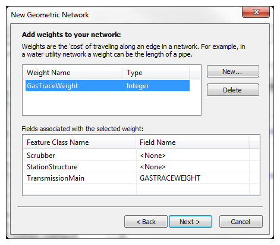Click the Feature Class Name header
Image resolution: width=280 pixels, height=245 pixels.
80,142
